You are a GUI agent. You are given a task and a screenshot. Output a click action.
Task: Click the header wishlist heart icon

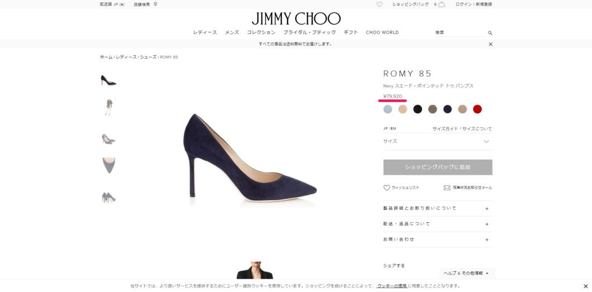(379, 4)
